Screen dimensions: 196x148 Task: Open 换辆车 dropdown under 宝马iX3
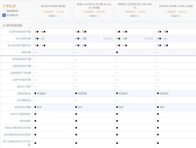point(53,16)
